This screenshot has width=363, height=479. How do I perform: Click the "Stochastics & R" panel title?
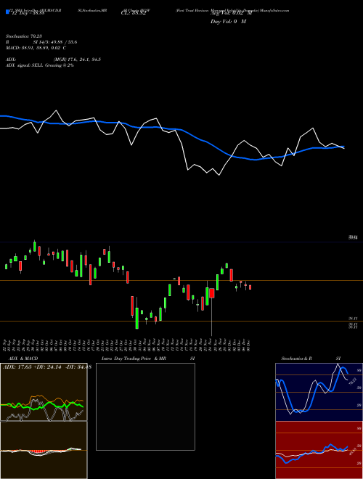pyautogui.click(x=297, y=359)
